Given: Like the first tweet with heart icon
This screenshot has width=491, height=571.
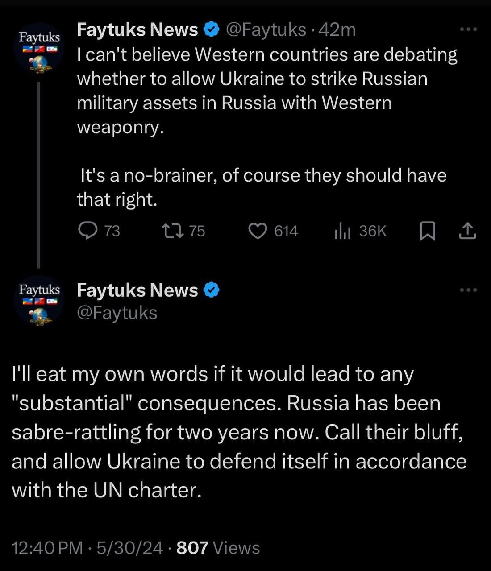Looking at the screenshot, I should (x=258, y=231).
